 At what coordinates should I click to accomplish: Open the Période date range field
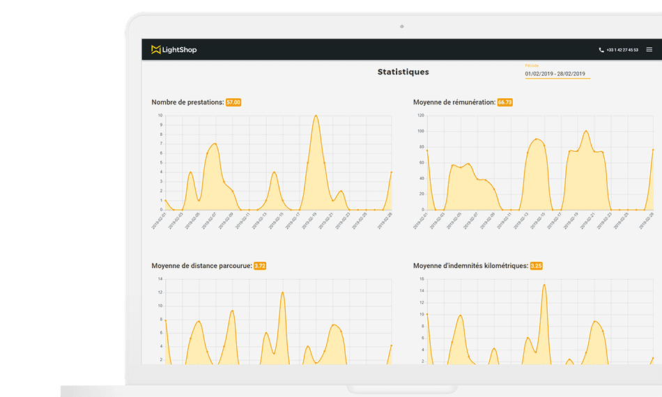(557, 74)
